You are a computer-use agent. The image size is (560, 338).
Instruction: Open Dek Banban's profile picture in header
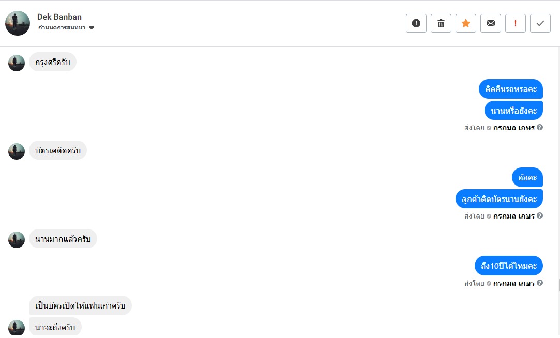click(x=18, y=23)
